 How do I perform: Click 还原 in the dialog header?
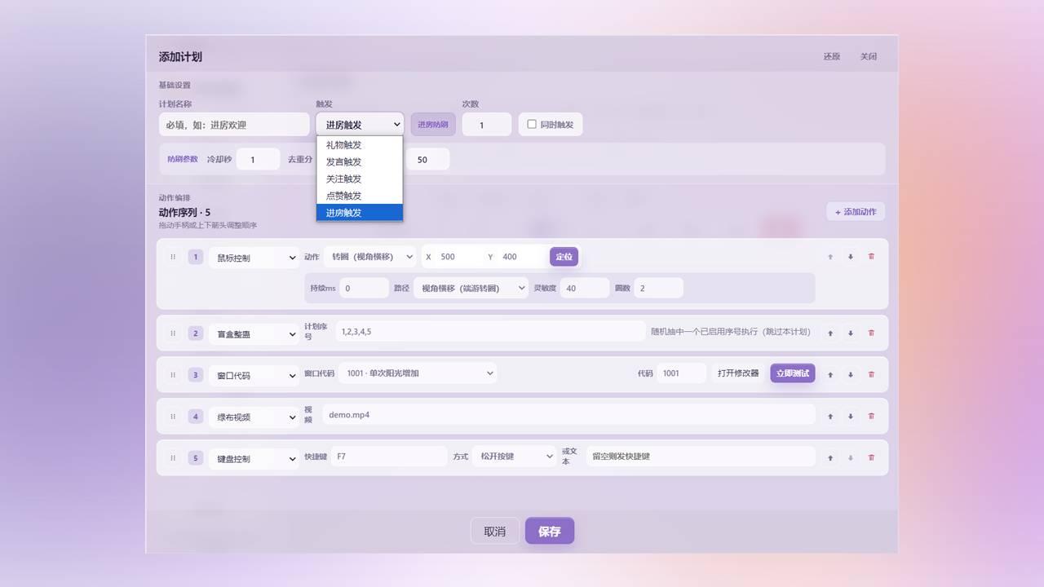tap(832, 57)
